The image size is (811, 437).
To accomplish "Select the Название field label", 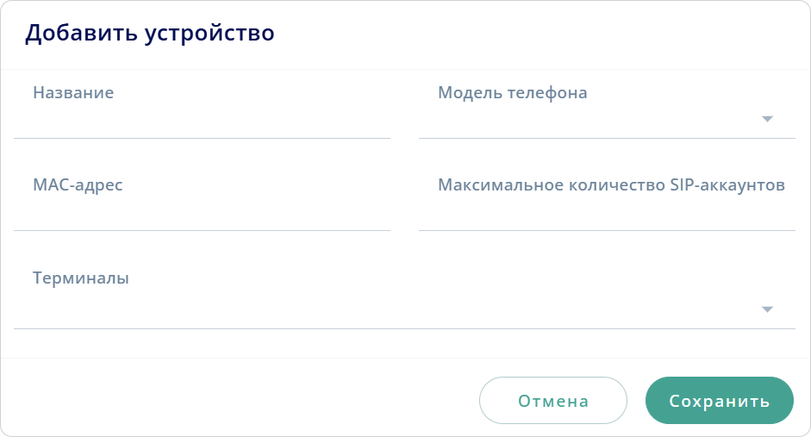I will coord(73,93).
